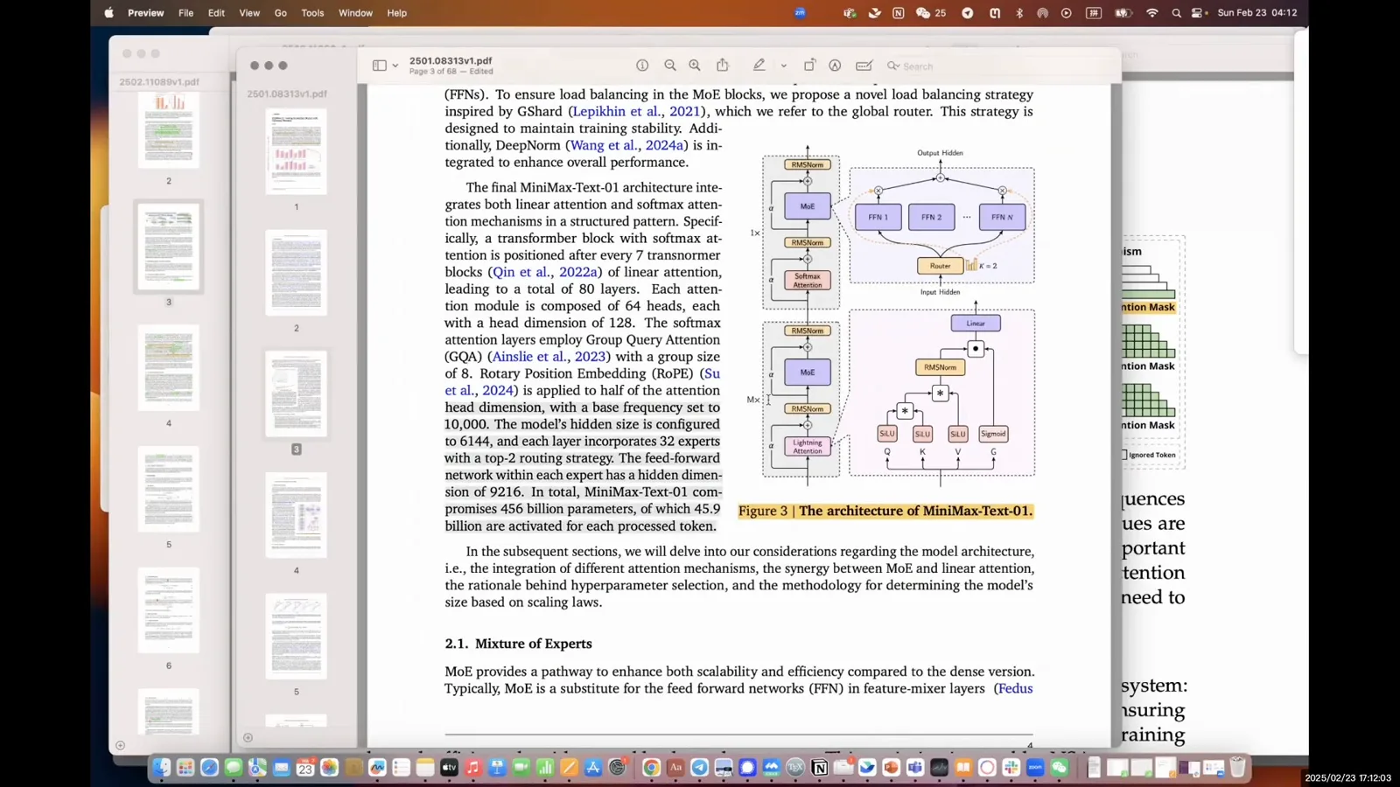Select page 5 thumbnail in 2502.11089v1 window
The height and width of the screenshot is (787, 1400).
tap(169, 489)
